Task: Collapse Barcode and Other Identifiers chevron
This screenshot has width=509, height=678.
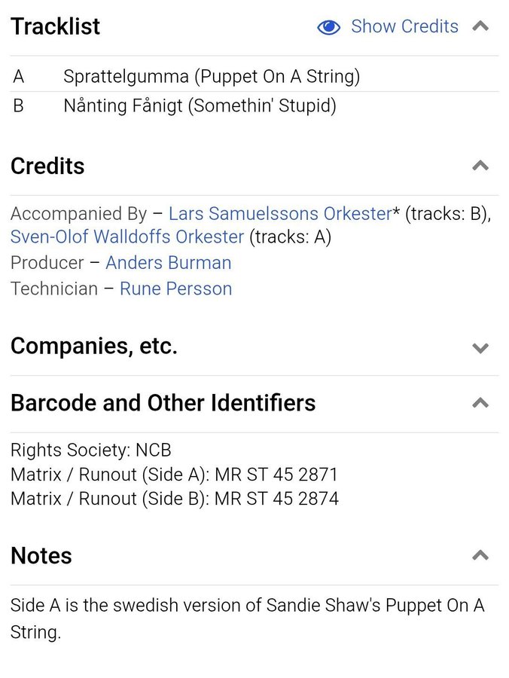Action: [480, 403]
